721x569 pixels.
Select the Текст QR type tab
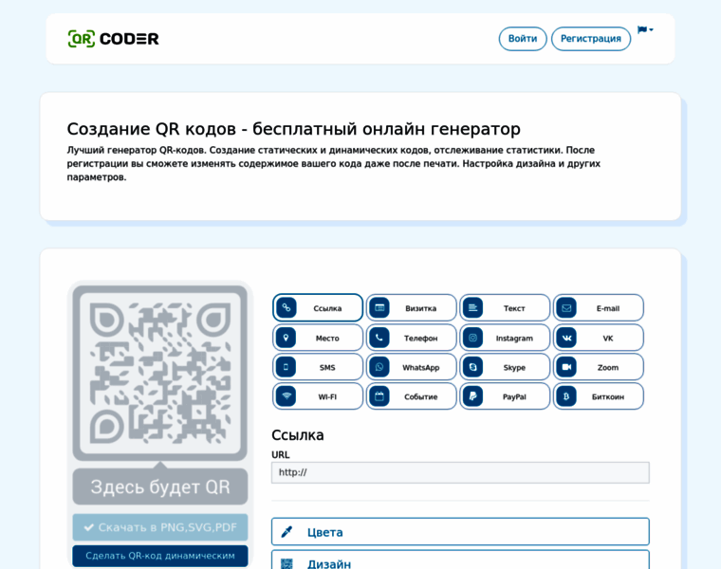click(505, 307)
